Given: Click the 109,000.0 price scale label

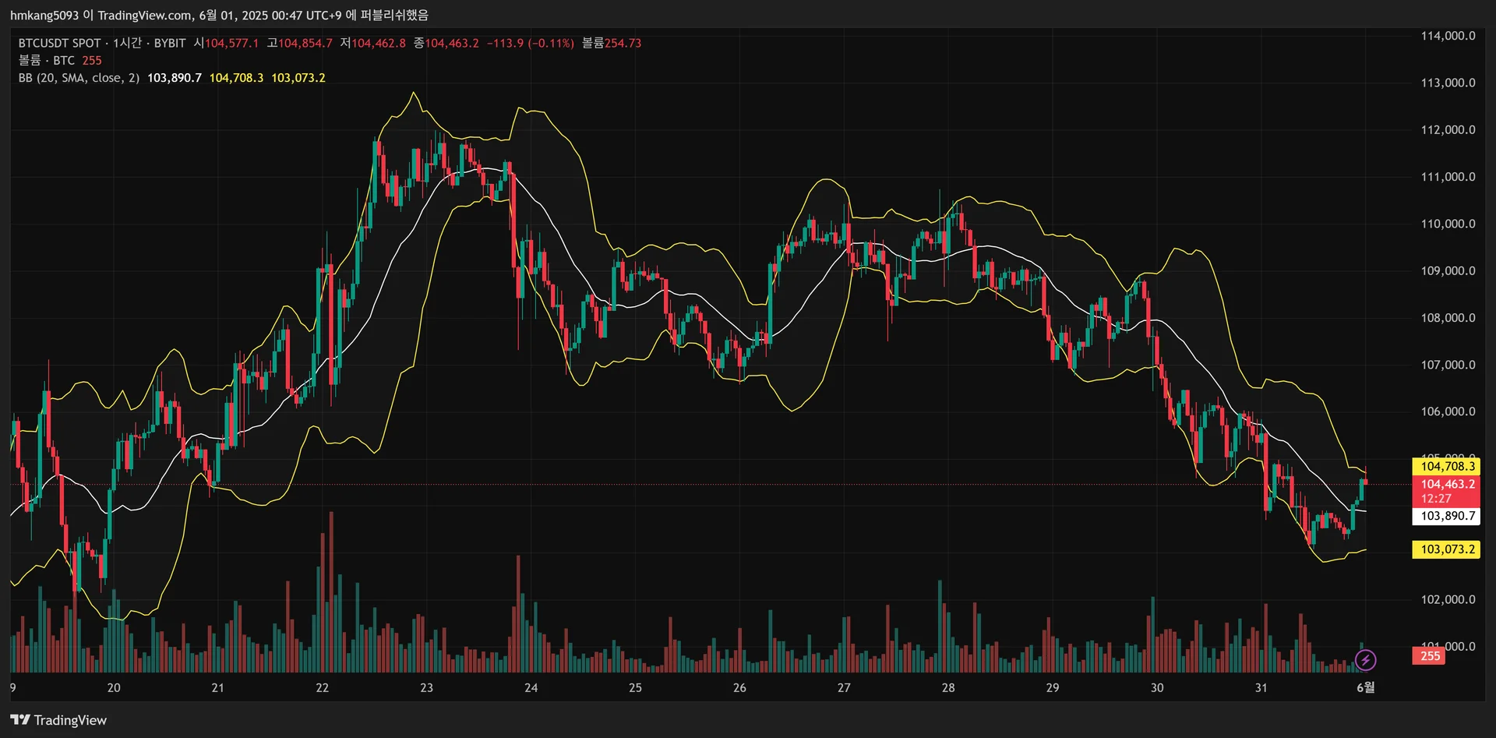Looking at the screenshot, I should pyautogui.click(x=1448, y=270).
